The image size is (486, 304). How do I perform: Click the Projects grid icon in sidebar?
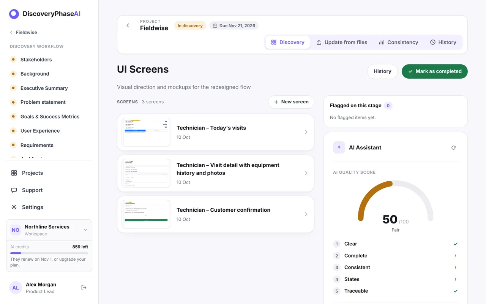(14, 173)
